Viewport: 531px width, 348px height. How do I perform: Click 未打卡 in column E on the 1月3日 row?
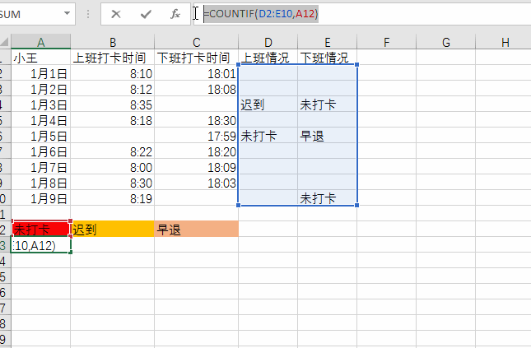pyautogui.click(x=327, y=104)
